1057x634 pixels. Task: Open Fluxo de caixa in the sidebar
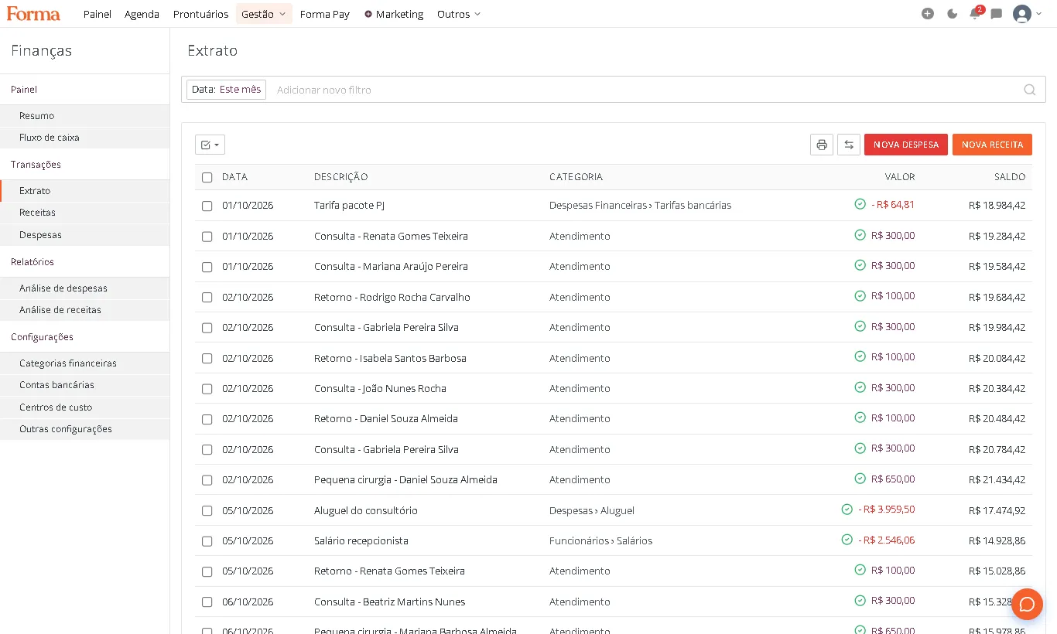[84, 138]
